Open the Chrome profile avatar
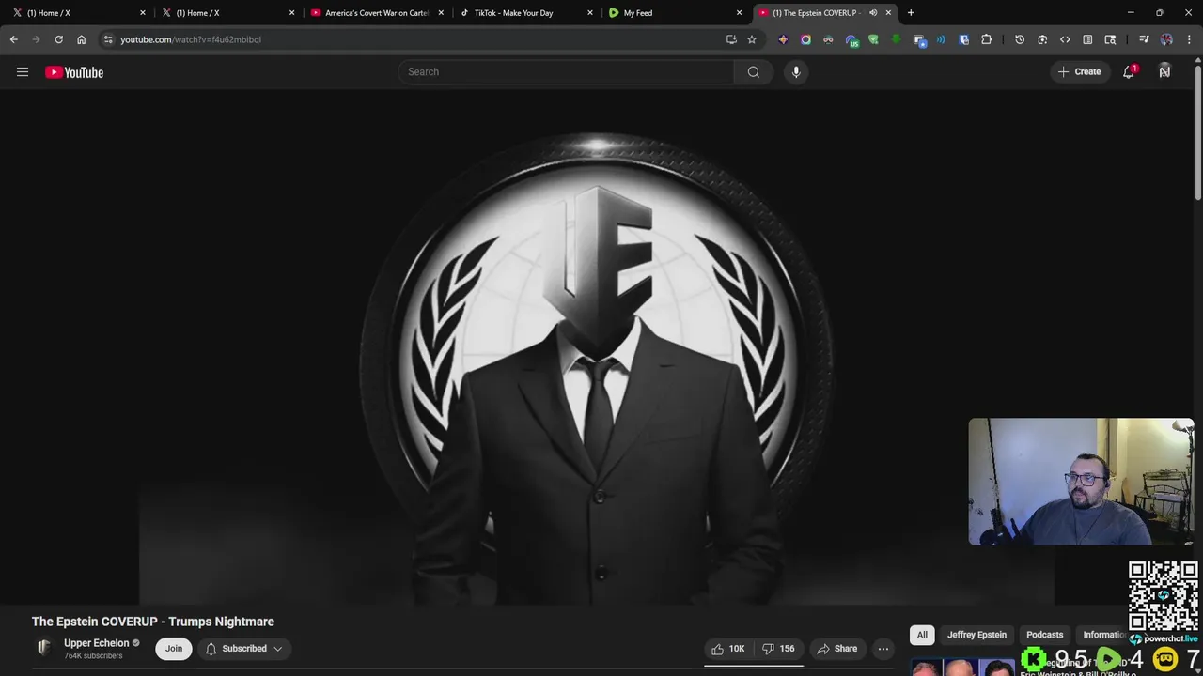The height and width of the screenshot is (676, 1203). coord(1166,39)
